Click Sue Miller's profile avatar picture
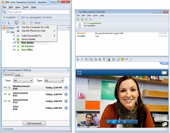The width and height of the screenshot is (170, 133). click(x=80, y=25)
